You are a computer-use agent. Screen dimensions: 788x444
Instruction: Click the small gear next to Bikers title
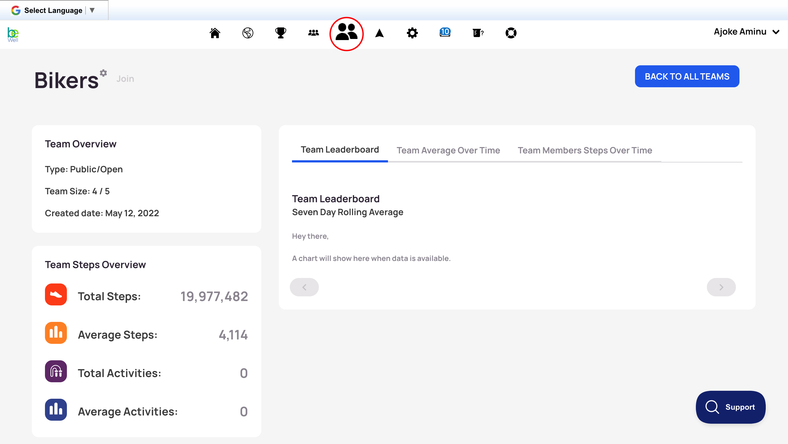coord(103,73)
